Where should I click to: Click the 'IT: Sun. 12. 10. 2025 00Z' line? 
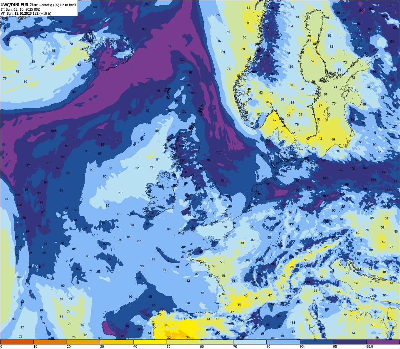[x=20, y=9]
